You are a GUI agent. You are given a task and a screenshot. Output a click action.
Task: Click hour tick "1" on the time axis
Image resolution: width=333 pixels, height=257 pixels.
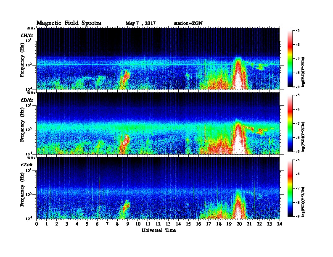[x=47, y=224]
